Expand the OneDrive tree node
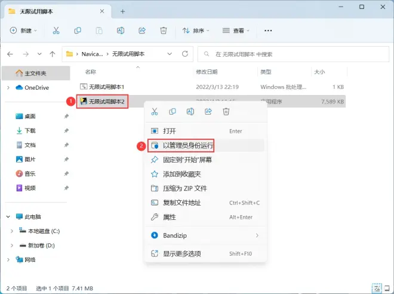 tap(8, 87)
